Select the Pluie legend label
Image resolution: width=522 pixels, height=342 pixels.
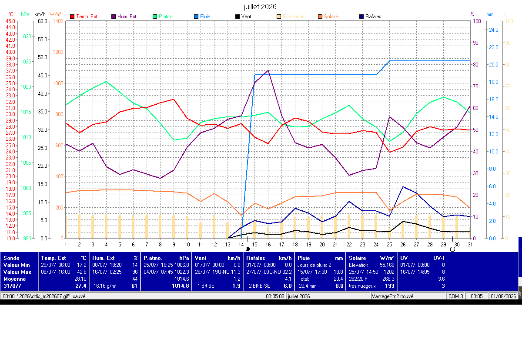(205, 17)
